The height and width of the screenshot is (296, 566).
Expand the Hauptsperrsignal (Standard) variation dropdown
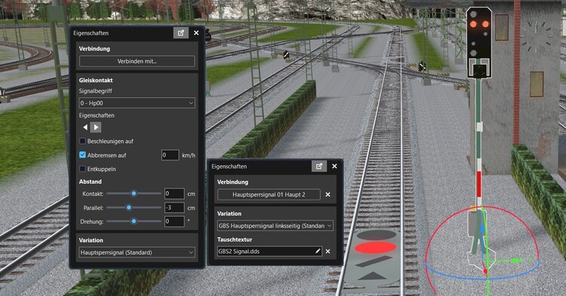(137, 252)
